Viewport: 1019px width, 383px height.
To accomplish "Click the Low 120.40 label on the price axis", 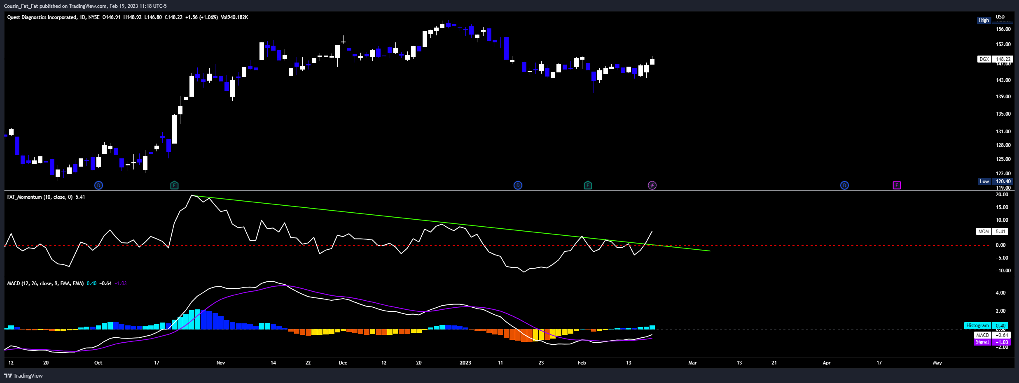I will click(x=995, y=181).
